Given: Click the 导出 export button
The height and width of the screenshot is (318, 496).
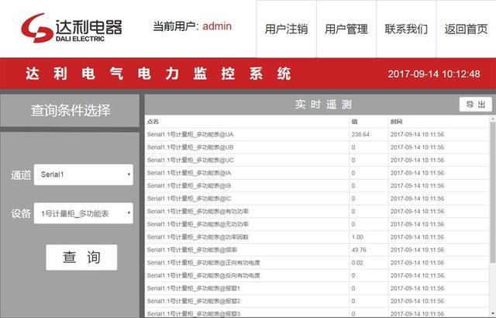Looking at the screenshot, I should point(475,105).
